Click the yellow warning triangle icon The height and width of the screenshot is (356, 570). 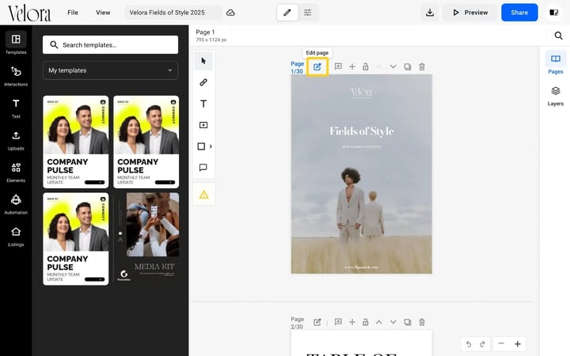tap(204, 195)
